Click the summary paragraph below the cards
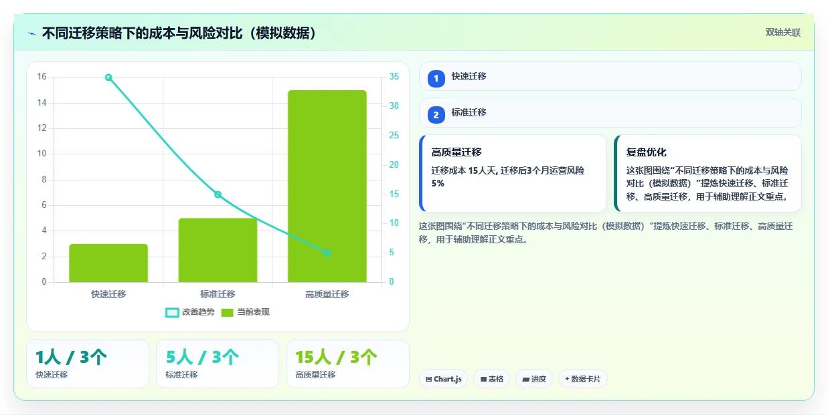This screenshot has height=415, width=828. (606, 233)
